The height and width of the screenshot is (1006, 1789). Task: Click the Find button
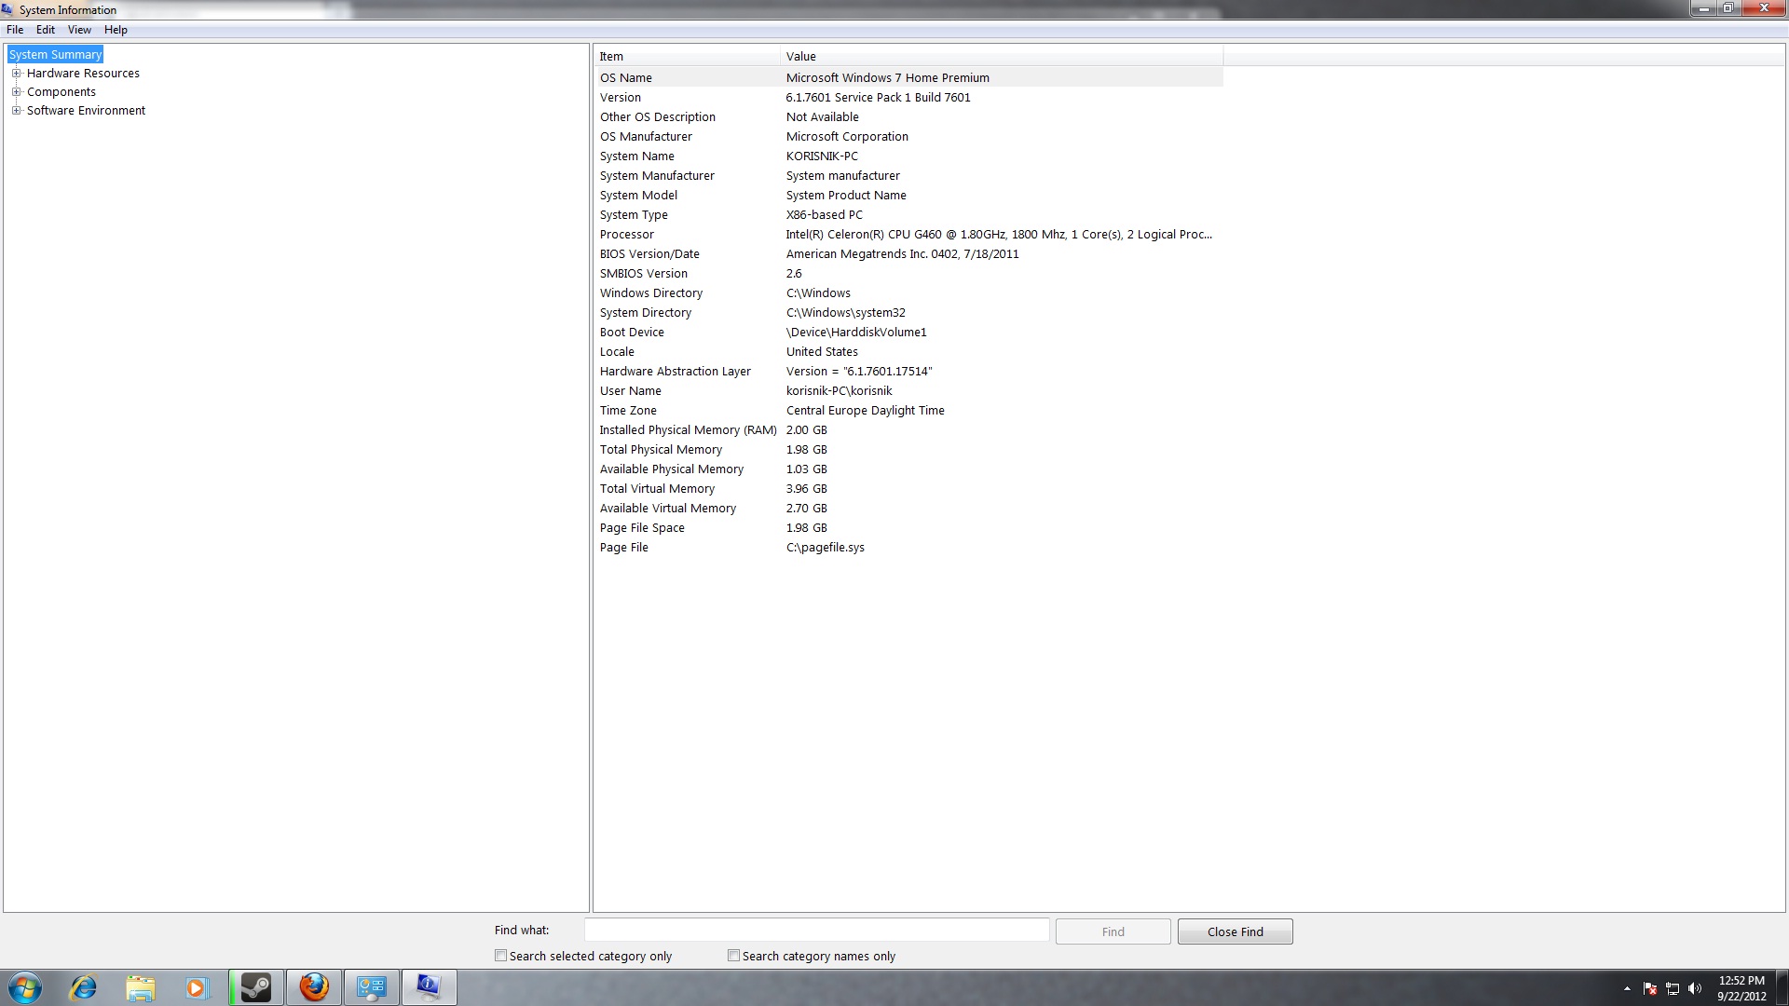tap(1113, 931)
